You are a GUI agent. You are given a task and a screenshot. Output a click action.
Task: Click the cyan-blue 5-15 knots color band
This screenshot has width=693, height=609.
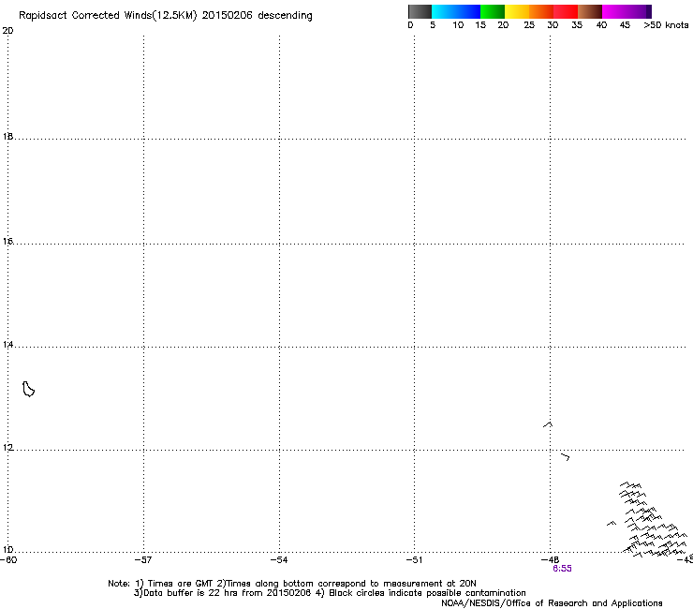[456, 11]
